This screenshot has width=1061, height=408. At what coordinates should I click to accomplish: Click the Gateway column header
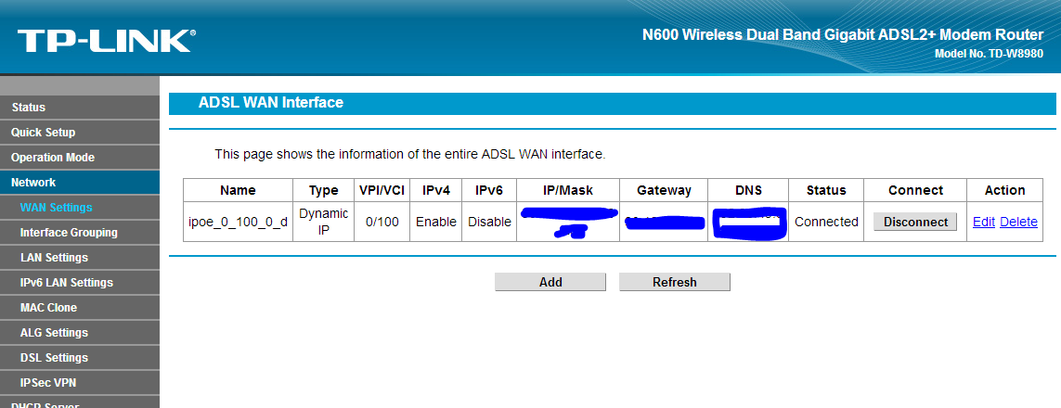tap(664, 190)
